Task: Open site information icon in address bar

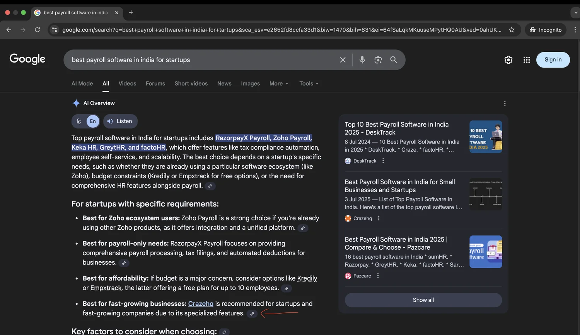Action: (55, 30)
